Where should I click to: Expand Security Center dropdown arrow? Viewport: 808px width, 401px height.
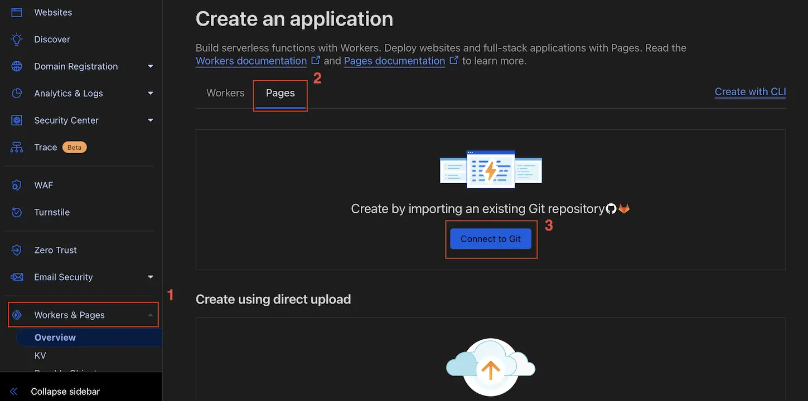click(x=151, y=120)
